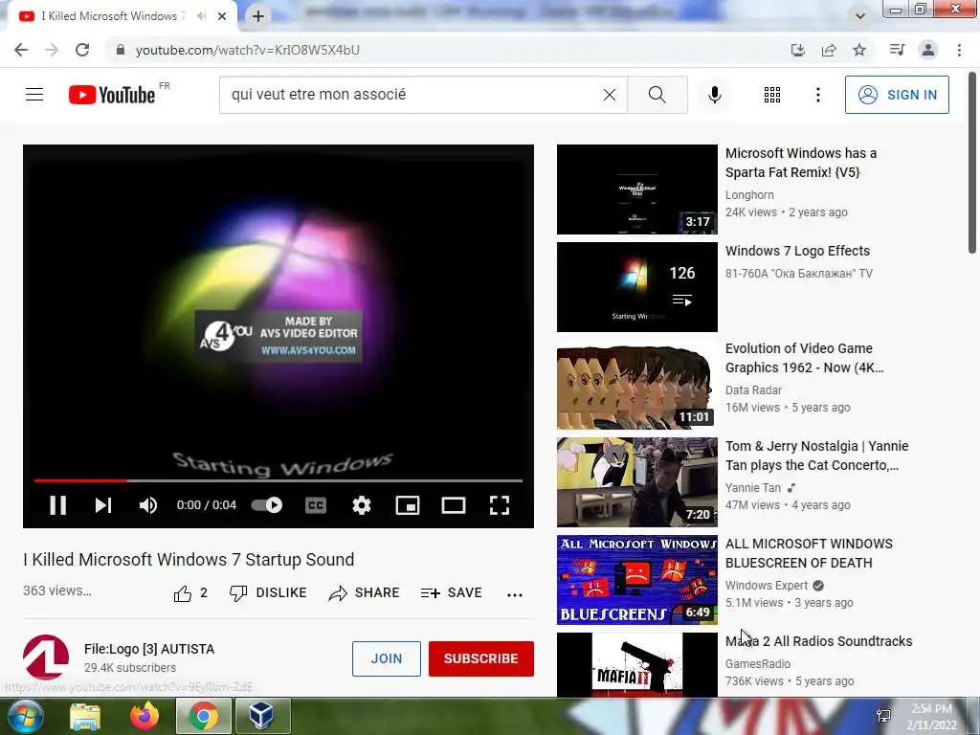Open the Data Radar channel name
The width and height of the screenshot is (980, 735).
(x=753, y=390)
